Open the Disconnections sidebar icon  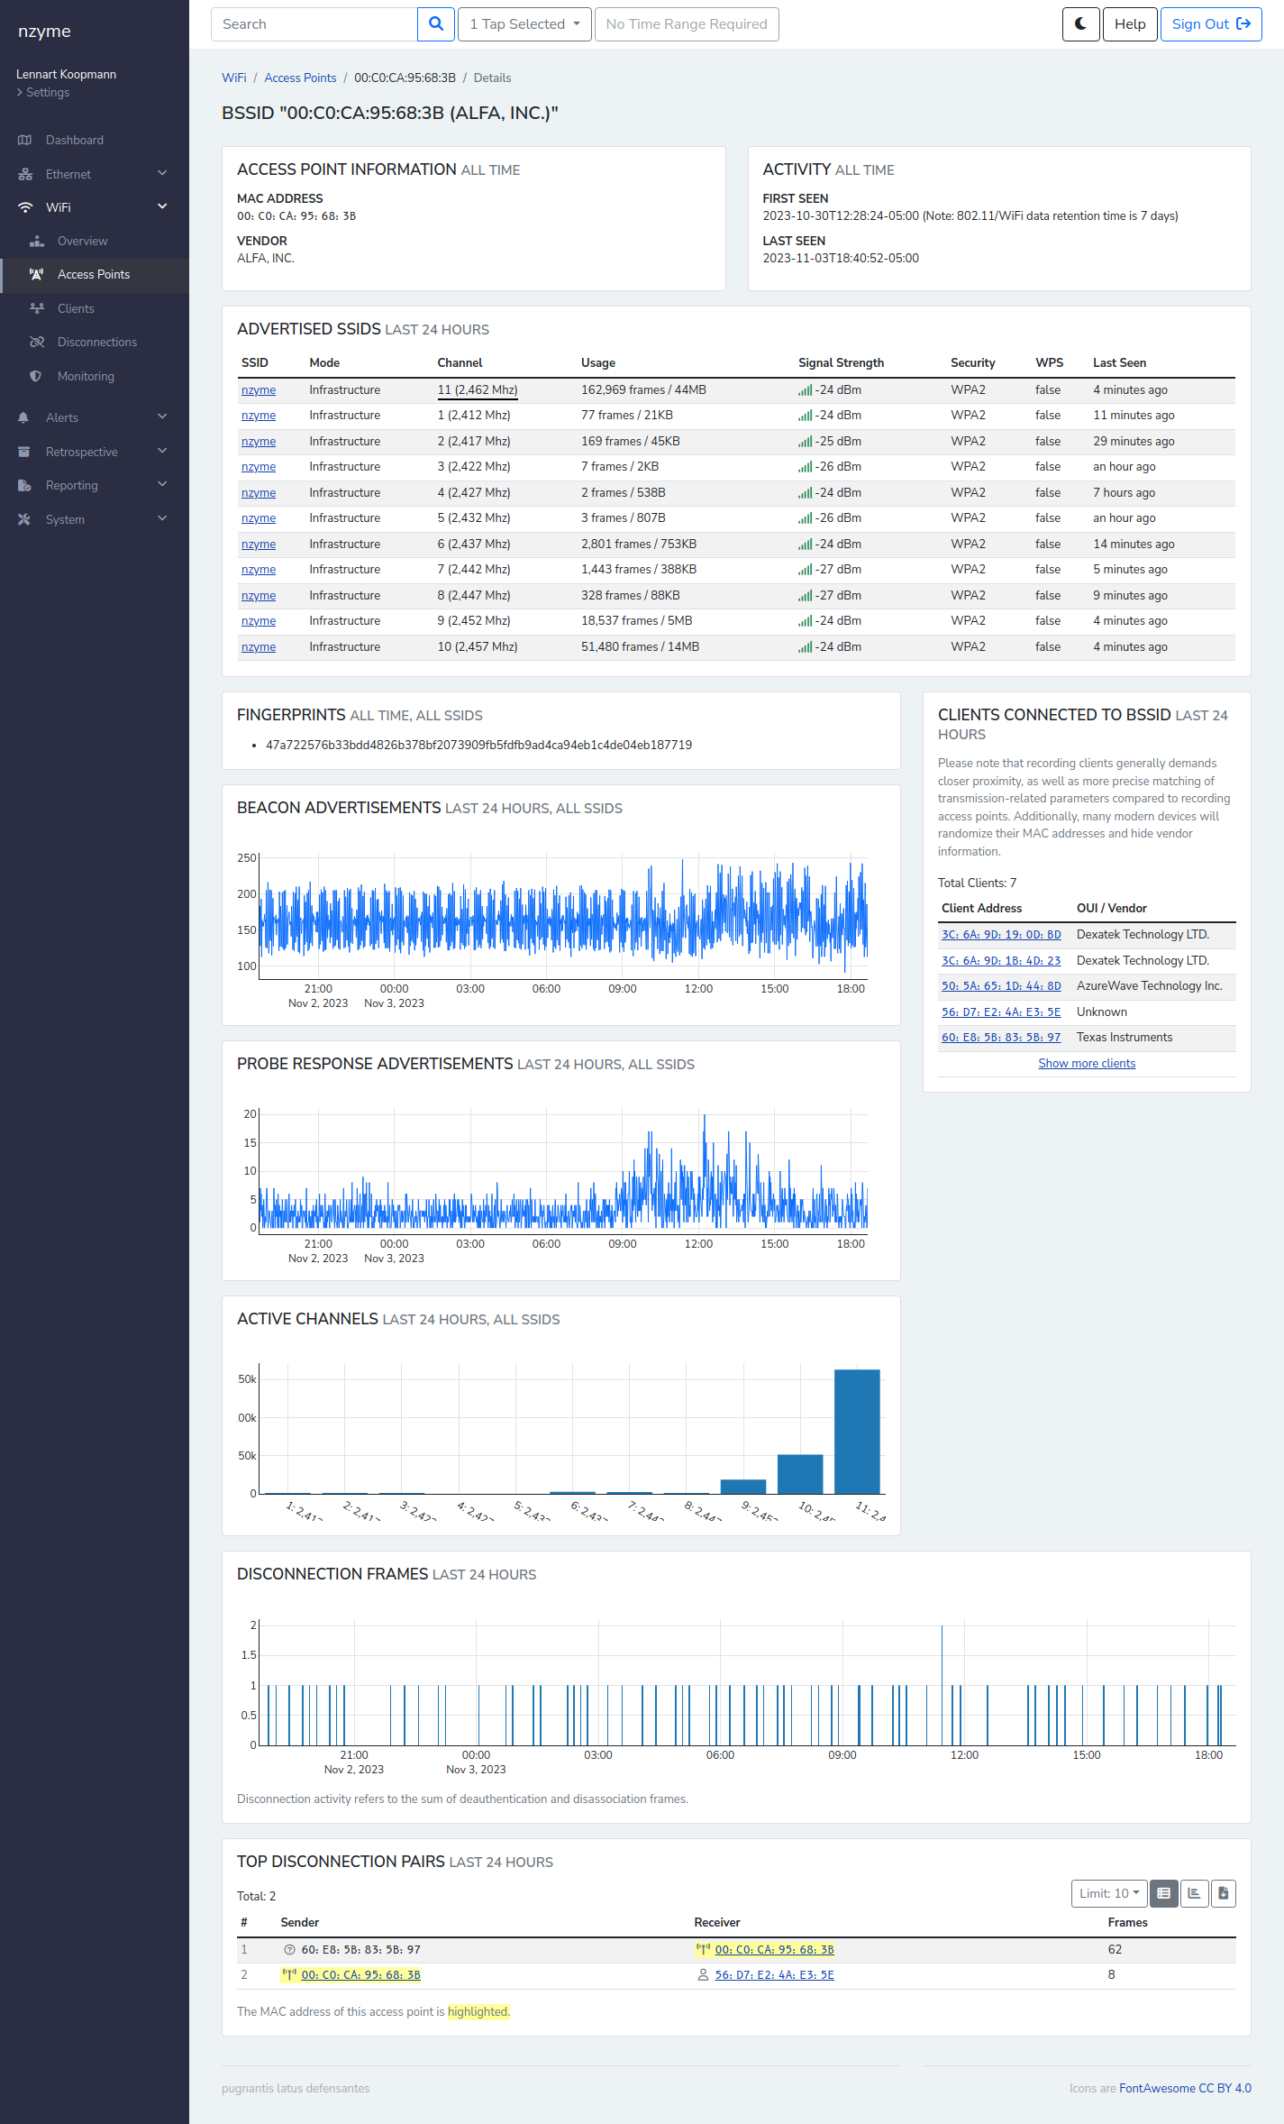tap(37, 343)
